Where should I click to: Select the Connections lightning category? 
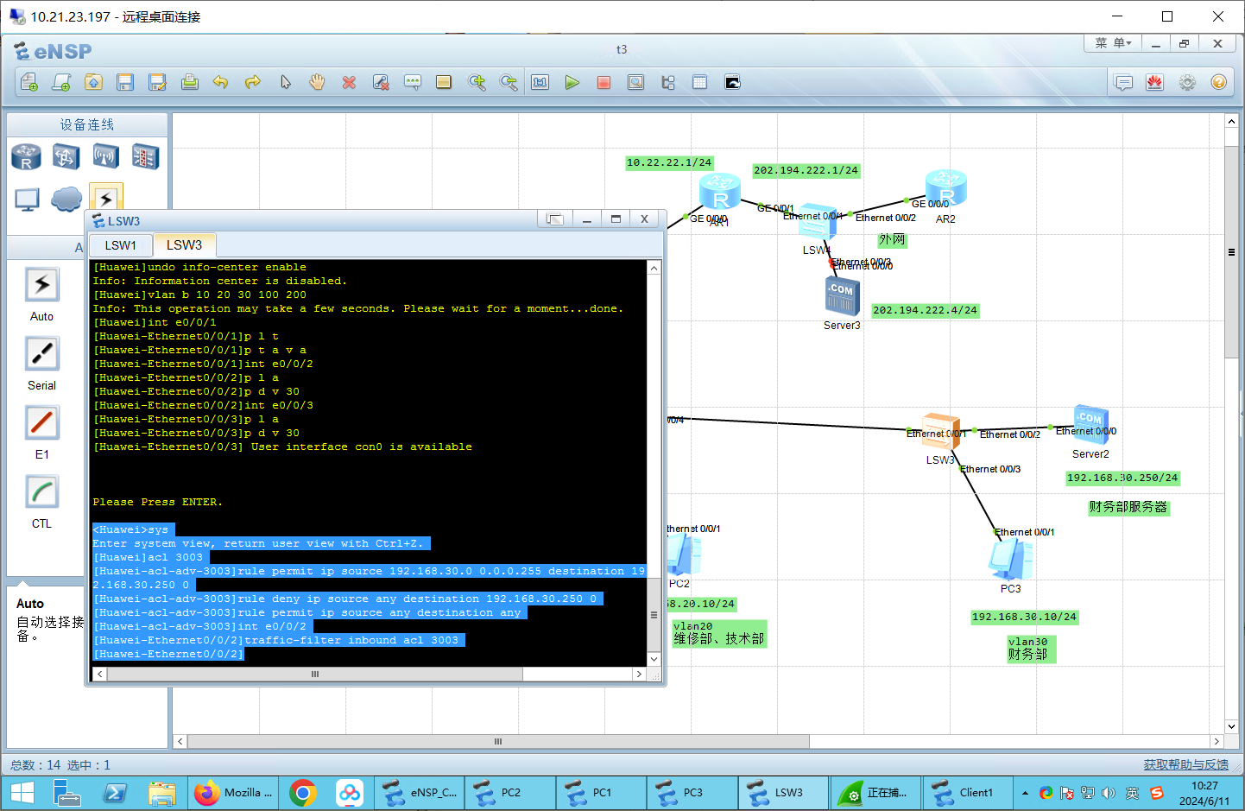pyautogui.click(x=105, y=197)
